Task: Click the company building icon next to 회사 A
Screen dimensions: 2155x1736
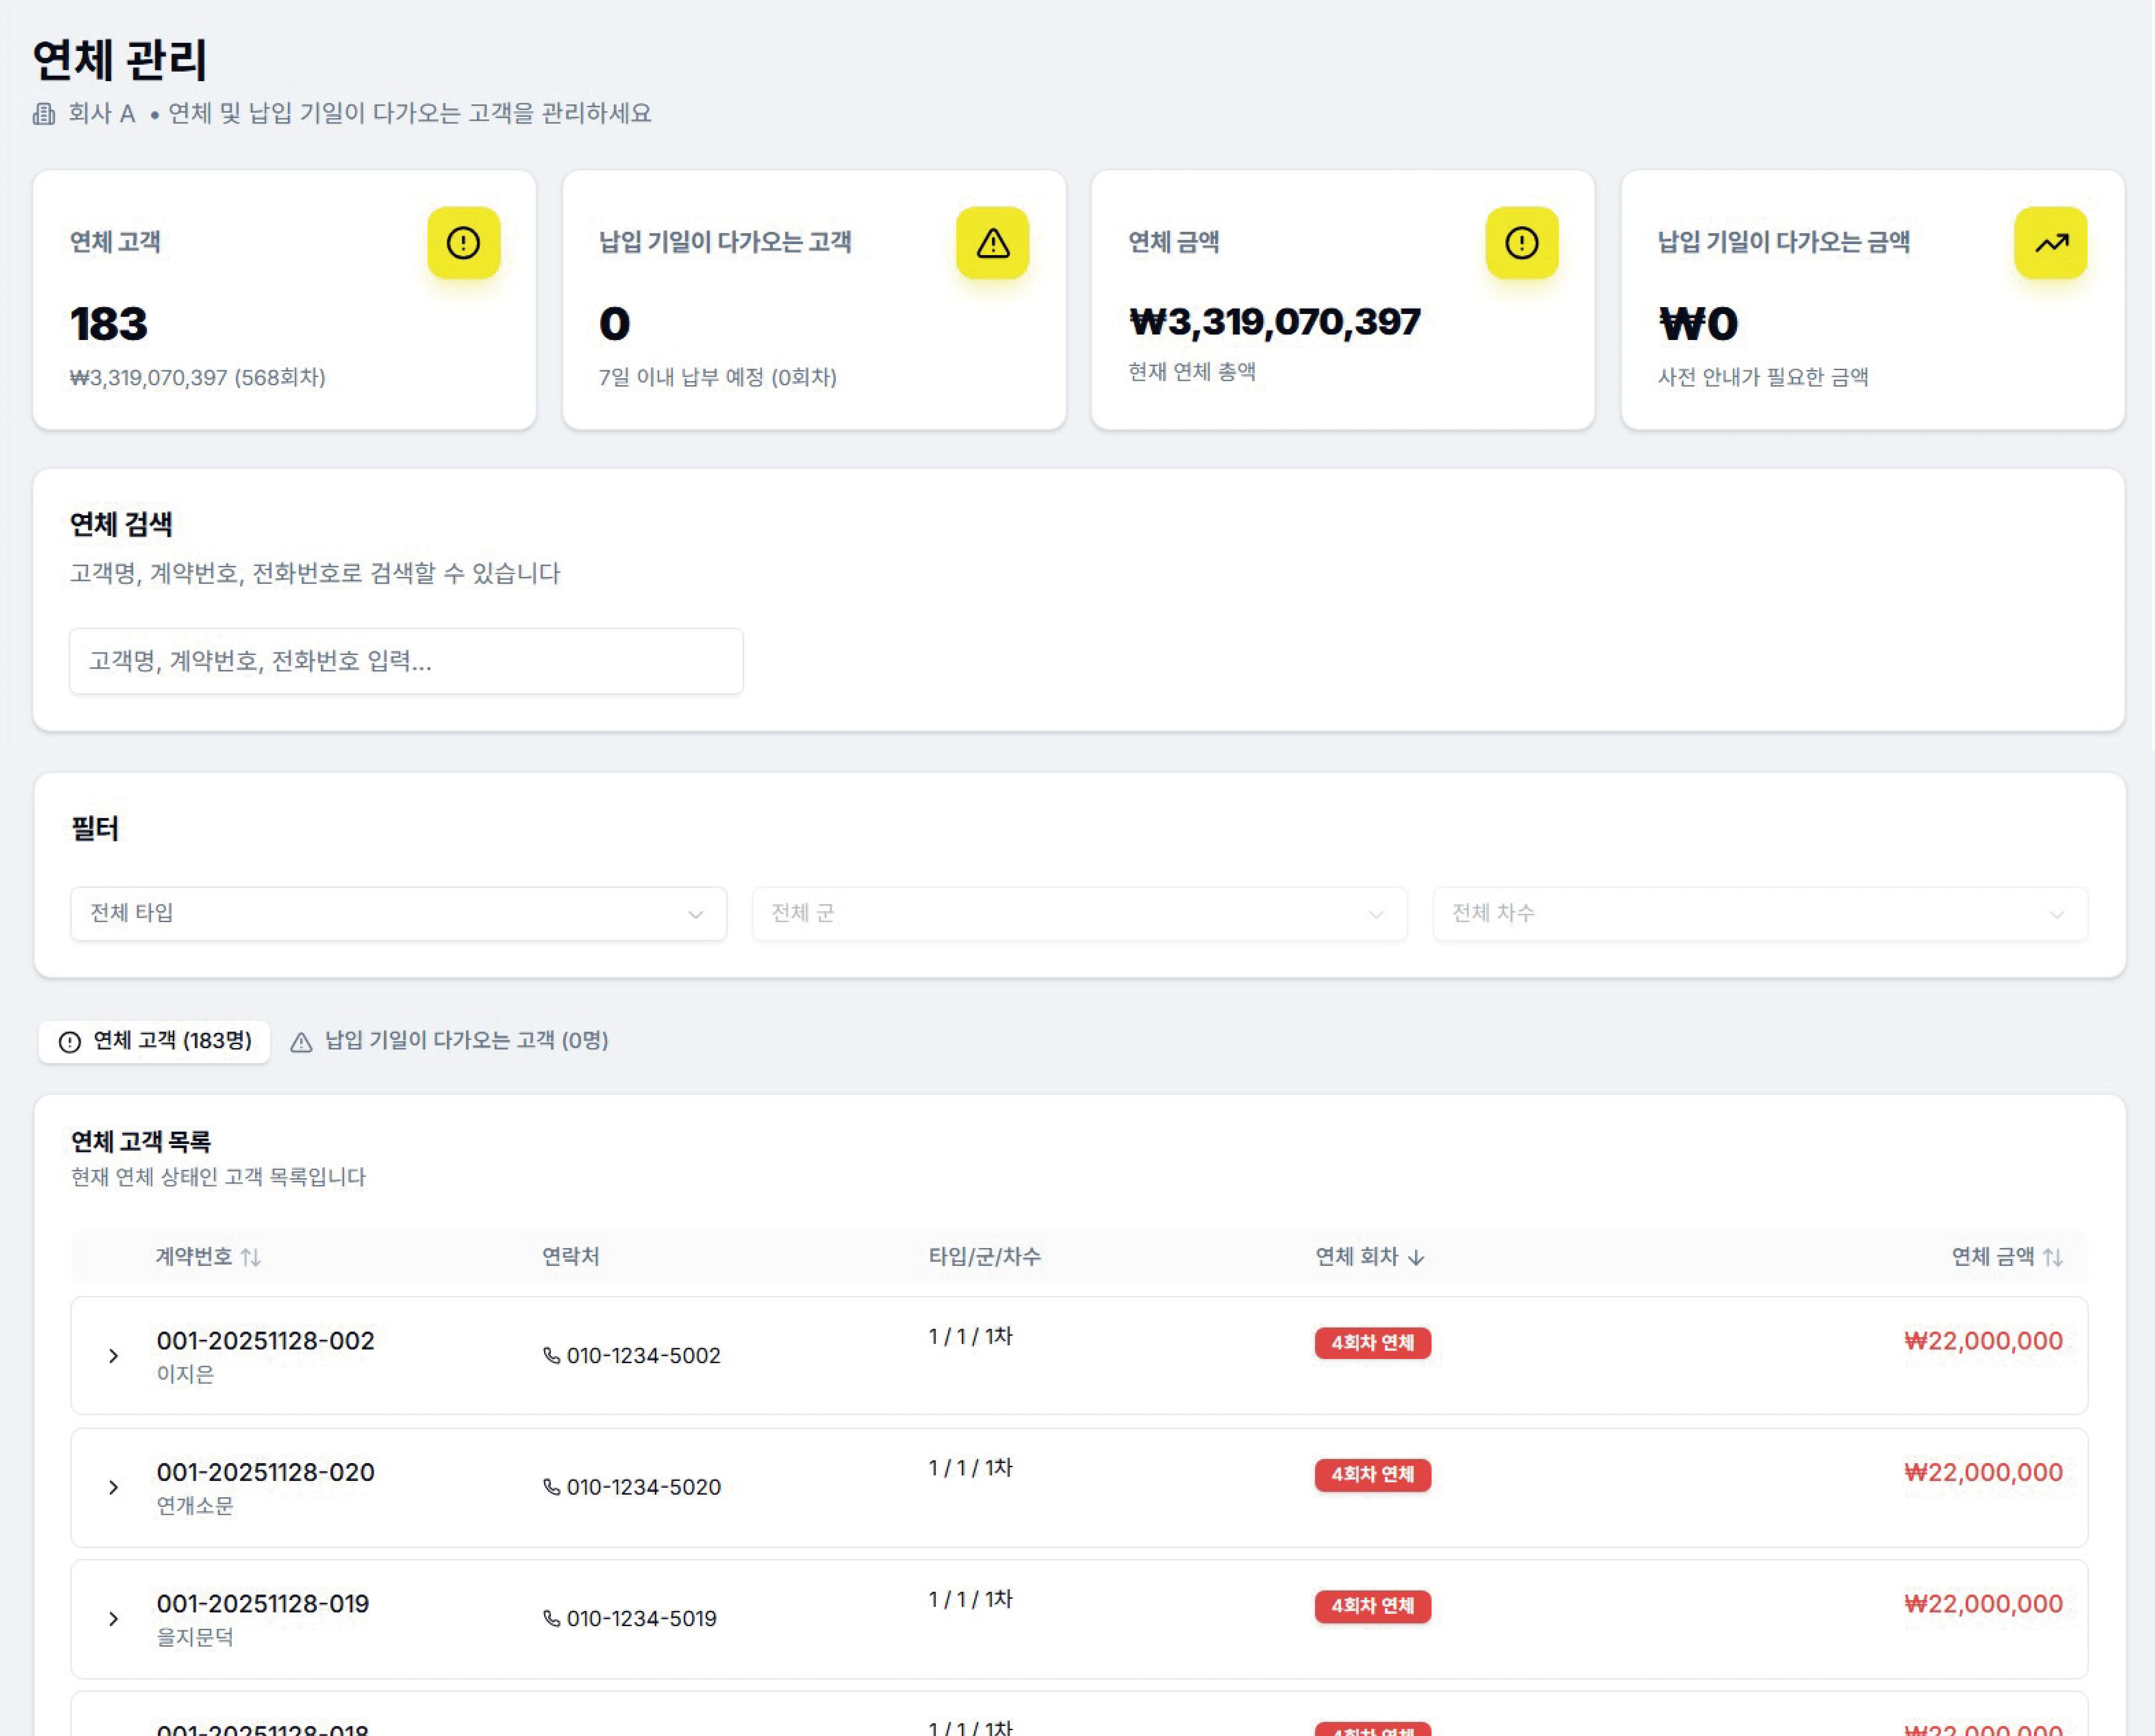Action: click(x=44, y=114)
